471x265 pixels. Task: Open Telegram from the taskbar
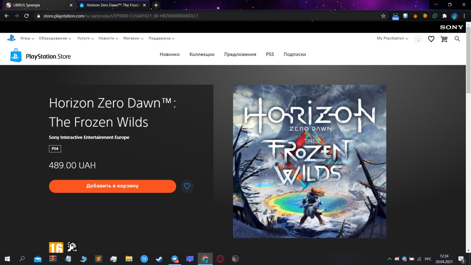pyautogui.click(x=174, y=259)
